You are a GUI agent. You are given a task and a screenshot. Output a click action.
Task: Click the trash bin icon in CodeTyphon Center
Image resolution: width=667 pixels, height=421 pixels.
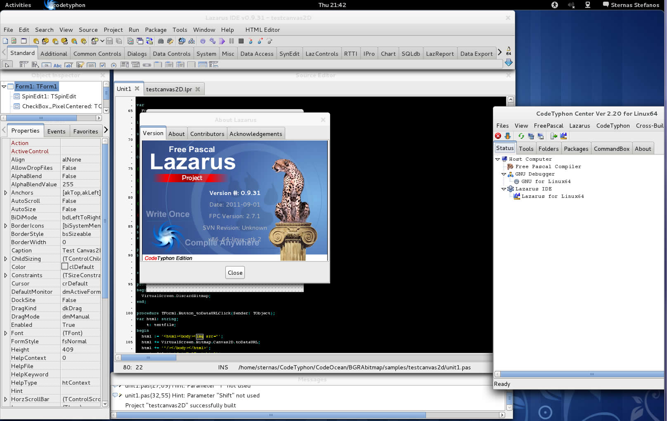coord(531,136)
